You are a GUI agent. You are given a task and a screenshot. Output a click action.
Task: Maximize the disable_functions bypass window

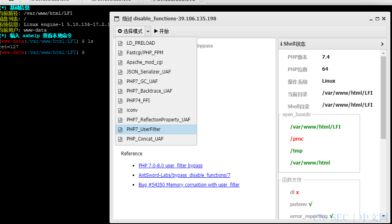click(x=377, y=19)
